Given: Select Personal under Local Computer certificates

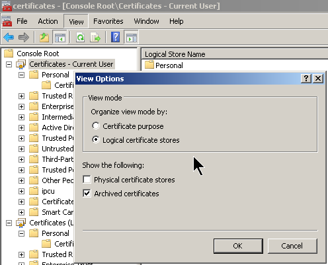Looking at the screenshot, I should (x=56, y=233).
